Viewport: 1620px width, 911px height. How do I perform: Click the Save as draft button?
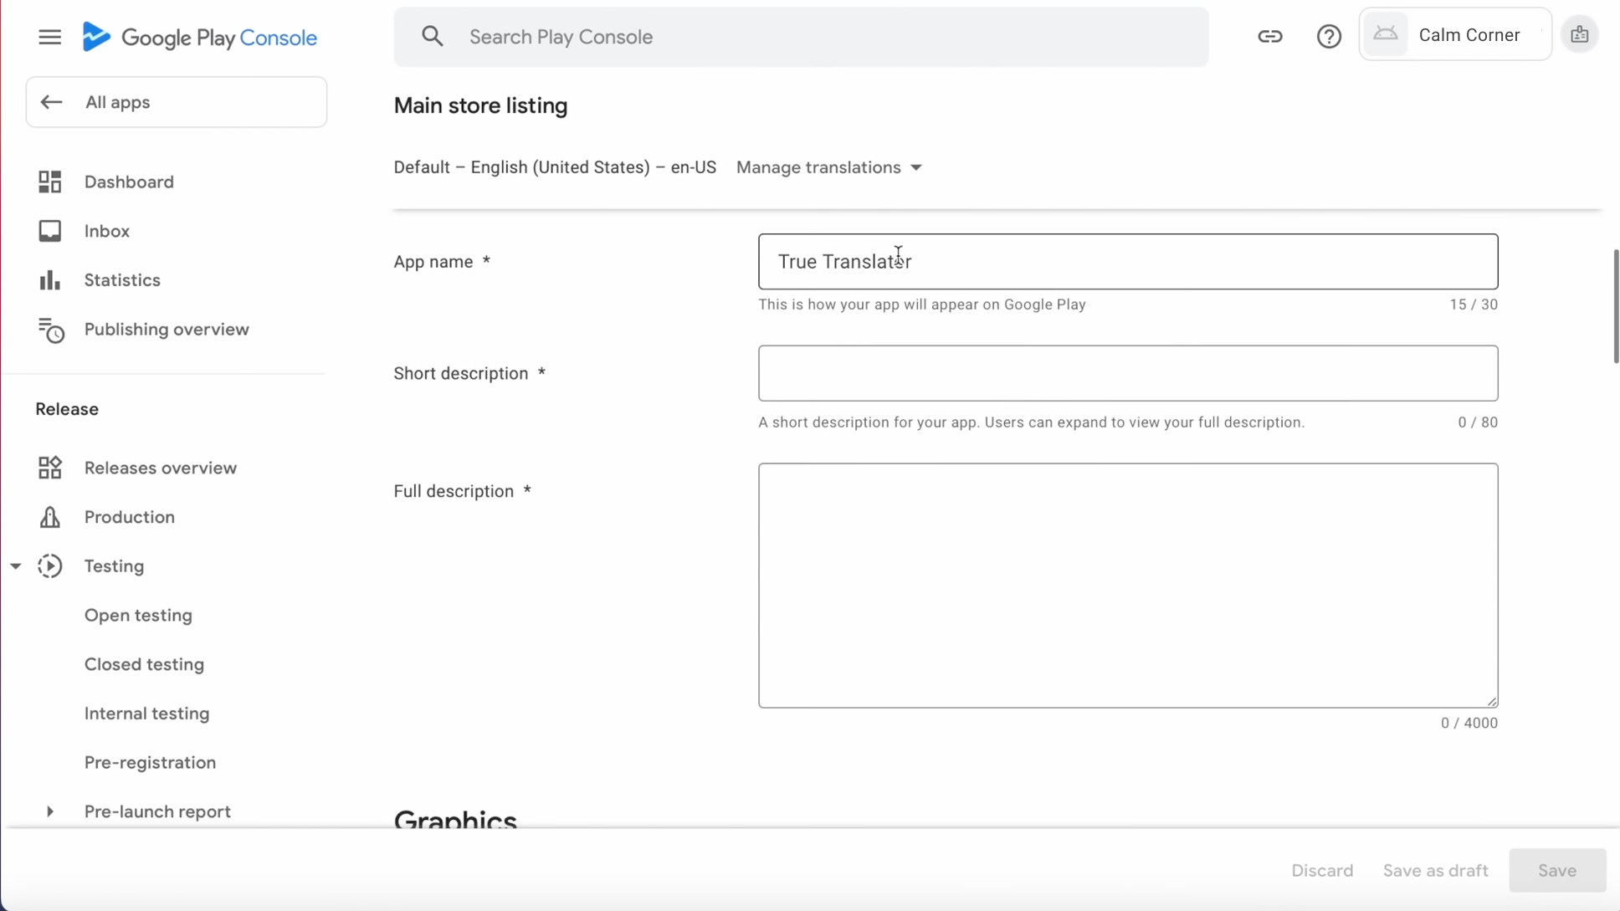click(1435, 870)
